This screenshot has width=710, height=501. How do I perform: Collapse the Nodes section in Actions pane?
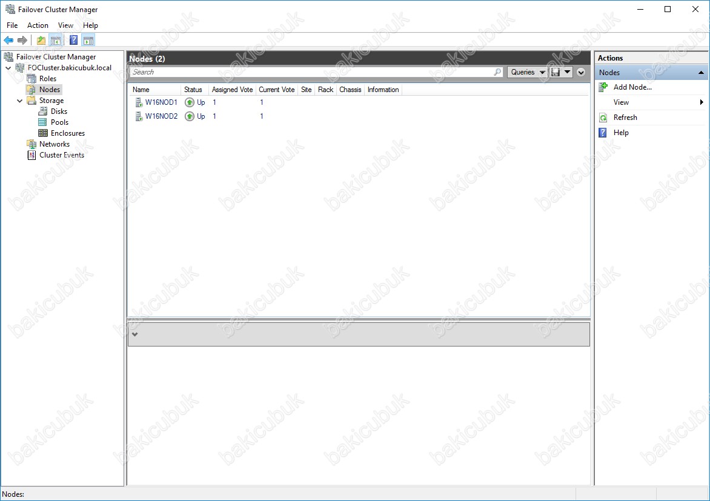coord(701,73)
